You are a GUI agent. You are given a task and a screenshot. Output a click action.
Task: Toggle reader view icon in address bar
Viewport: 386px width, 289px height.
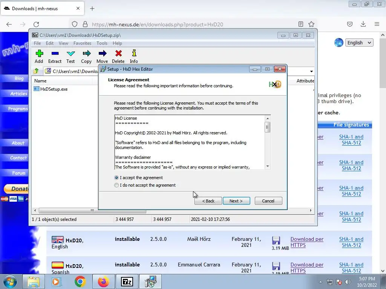pyautogui.click(x=300, y=24)
